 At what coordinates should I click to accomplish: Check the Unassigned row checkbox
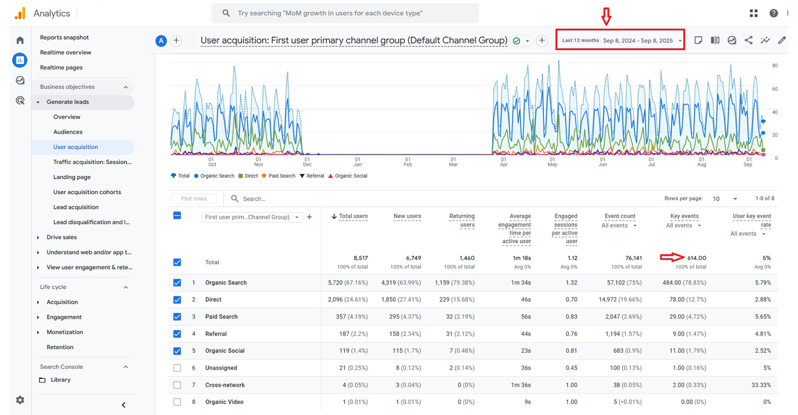point(177,368)
